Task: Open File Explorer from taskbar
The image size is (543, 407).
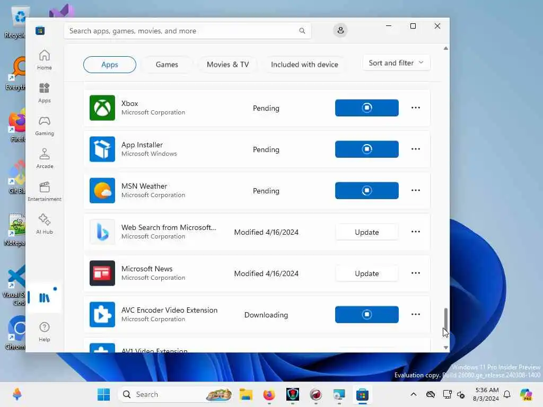Action: pyautogui.click(x=246, y=394)
